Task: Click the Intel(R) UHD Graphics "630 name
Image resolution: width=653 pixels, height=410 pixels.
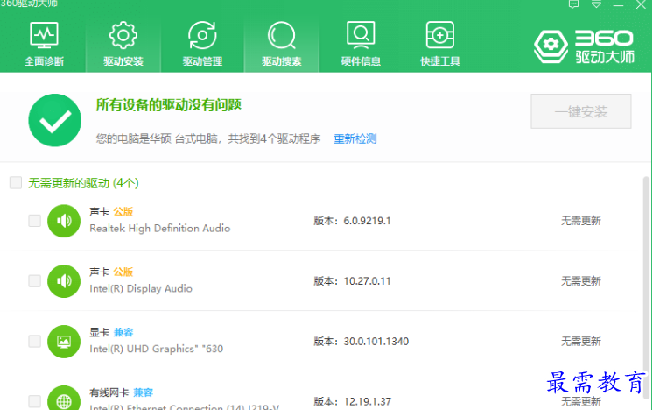Action: click(156, 349)
